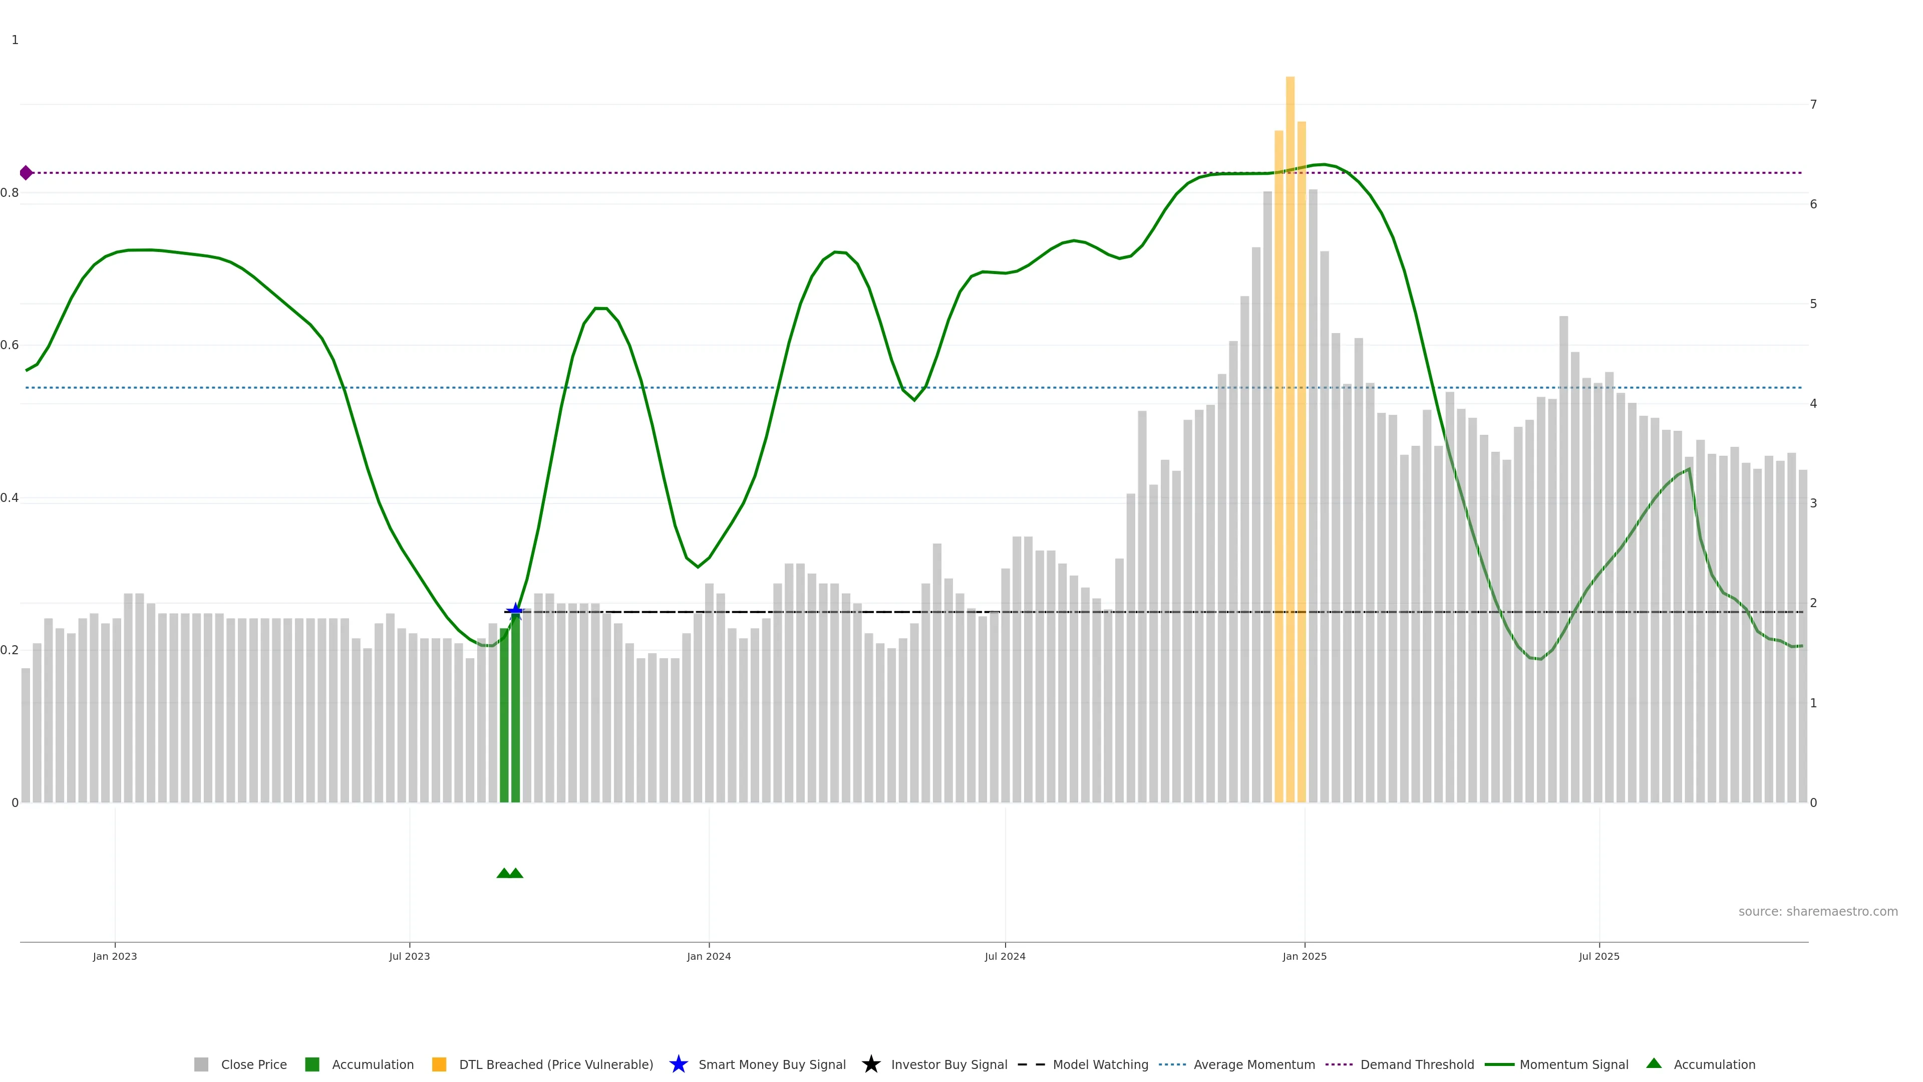Click the purple diamond on the Demand Threshold line

click(x=26, y=172)
